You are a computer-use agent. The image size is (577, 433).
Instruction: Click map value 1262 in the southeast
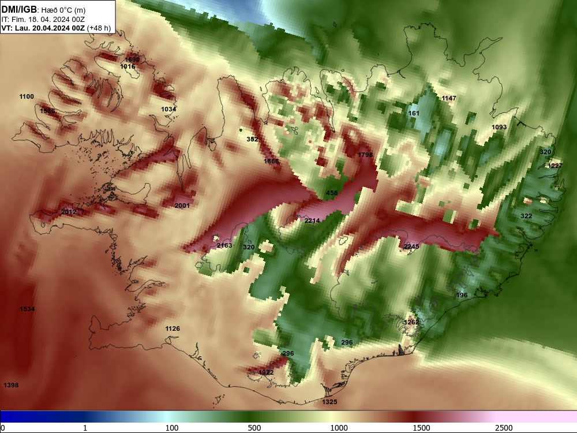coord(411,322)
